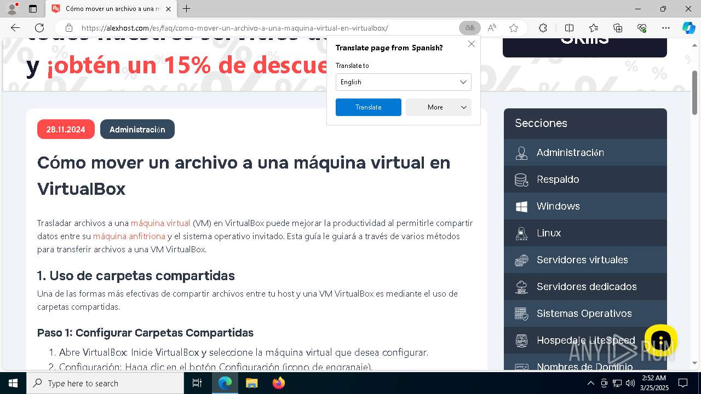Refresh the current page
This screenshot has width=701, height=394.
(39, 28)
